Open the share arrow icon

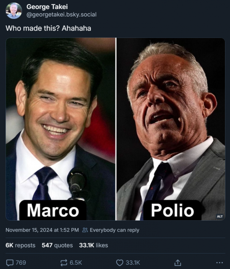[x=177, y=263]
